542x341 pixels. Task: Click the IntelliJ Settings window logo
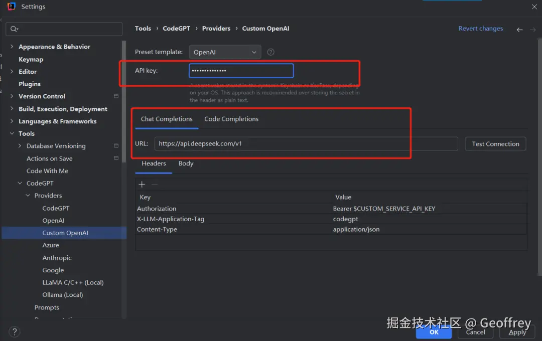click(x=12, y=7)
